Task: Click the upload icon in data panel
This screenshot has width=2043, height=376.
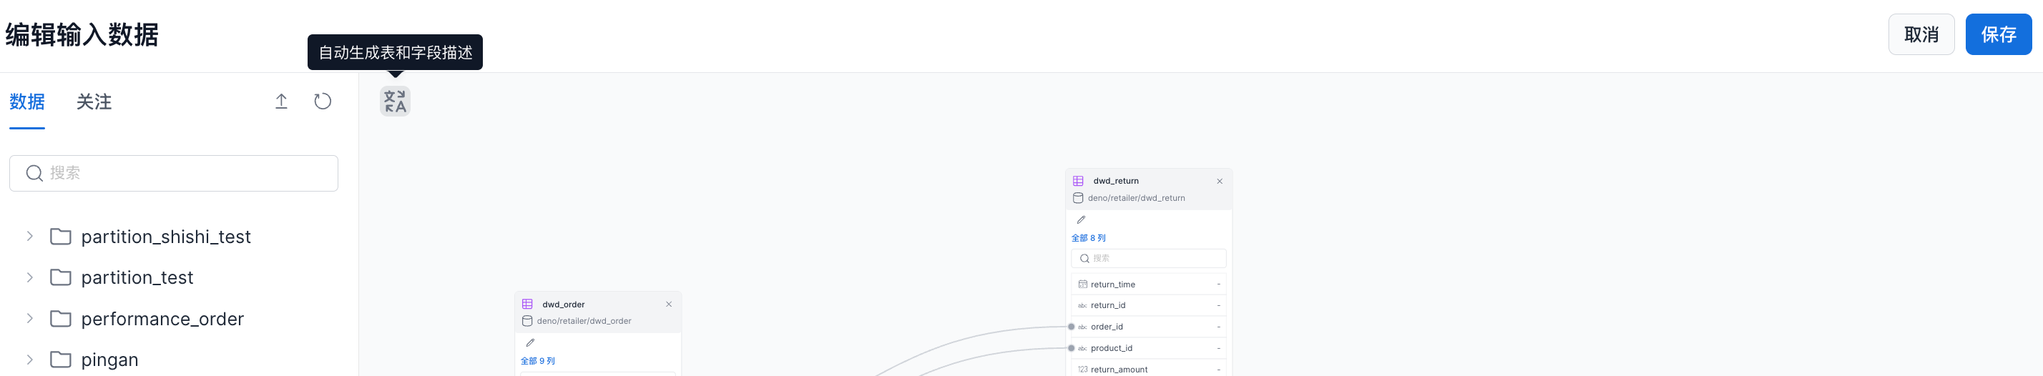Action: coord(280,102)
